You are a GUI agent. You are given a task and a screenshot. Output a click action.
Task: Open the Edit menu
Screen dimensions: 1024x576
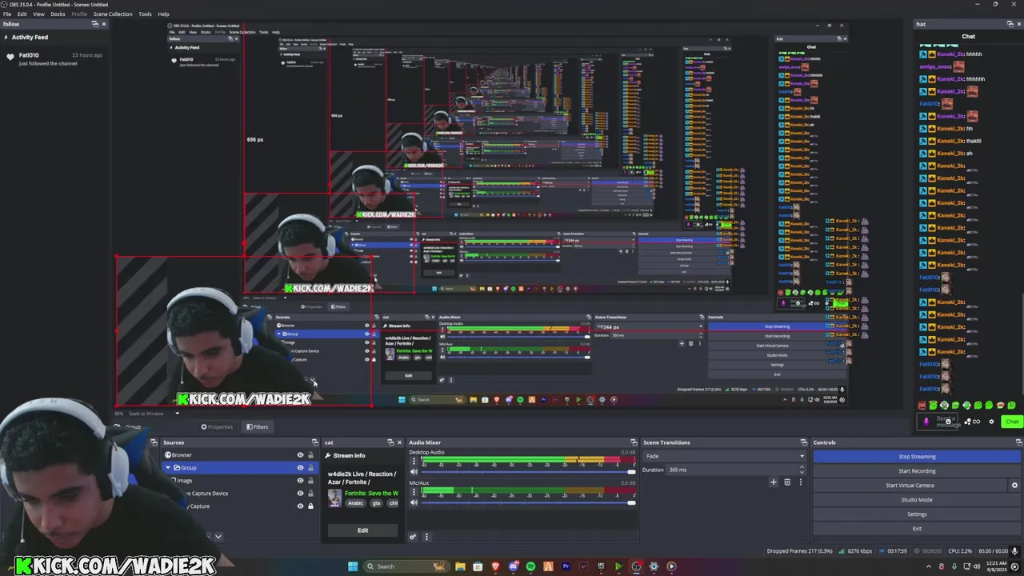(22, 14)
